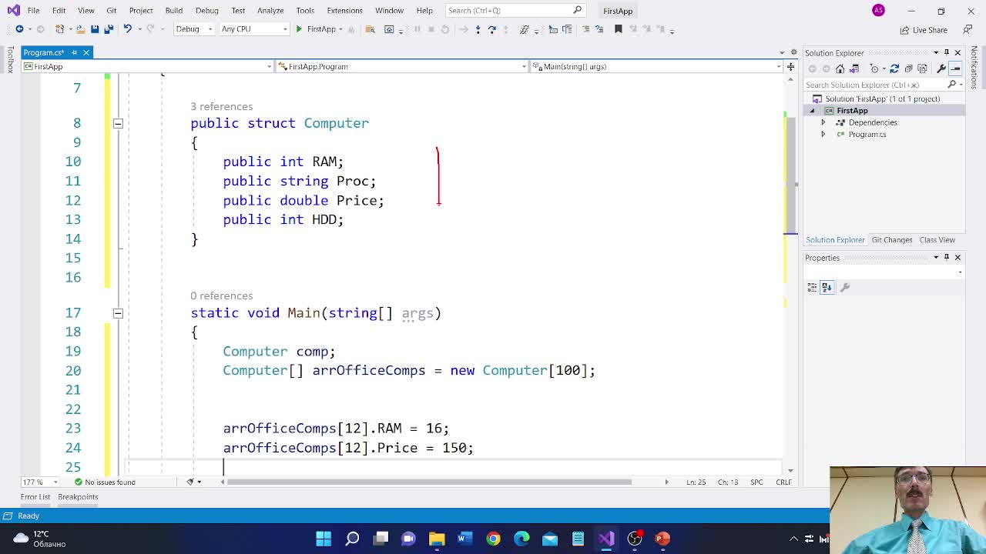The width and height of the screenshot is (986, 554).
Task: Open the Build menu
Action: point(173,11)
